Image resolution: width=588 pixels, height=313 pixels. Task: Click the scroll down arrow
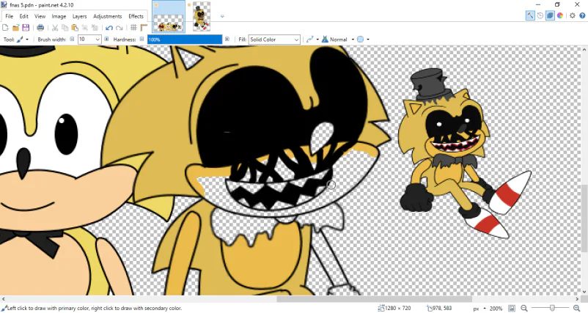584,292
